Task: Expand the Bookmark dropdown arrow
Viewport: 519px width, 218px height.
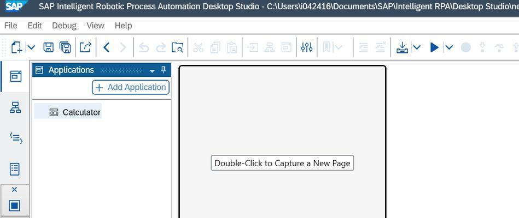Action: pos(339,47)
